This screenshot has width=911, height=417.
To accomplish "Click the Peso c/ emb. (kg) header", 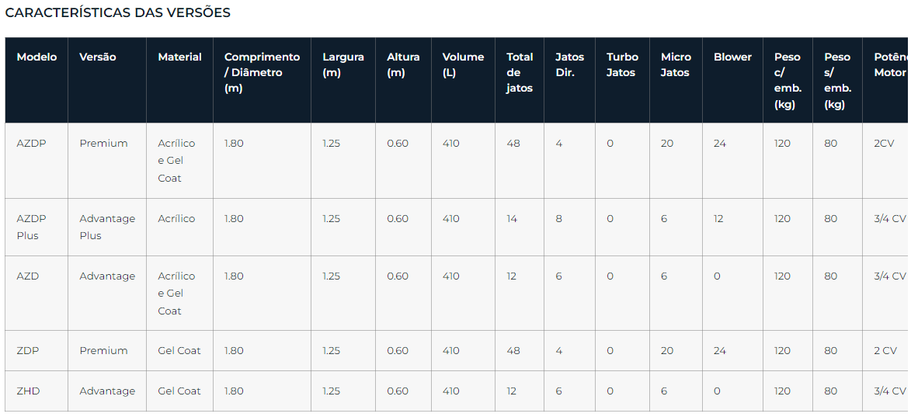I will (x=788, y=81).
